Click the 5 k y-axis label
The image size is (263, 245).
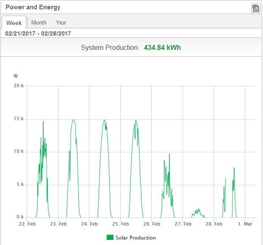pyautogui.click(x=20, y=184)
